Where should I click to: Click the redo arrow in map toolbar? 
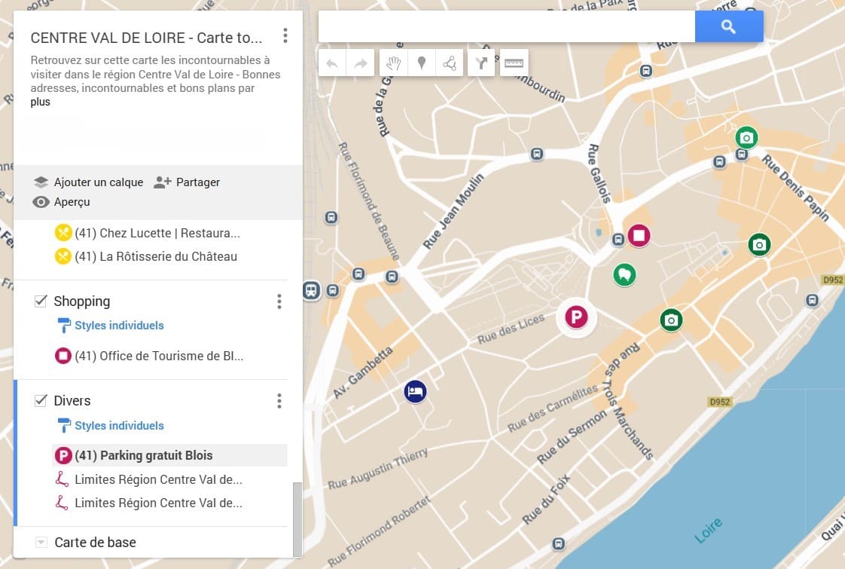pyautogui.click(x=360, y=63)
